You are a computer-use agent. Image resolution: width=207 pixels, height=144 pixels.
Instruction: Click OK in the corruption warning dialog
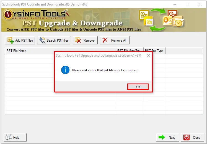coord(138,87)
